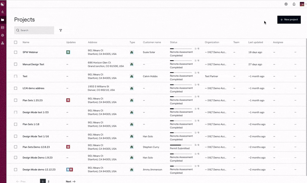307x183 pixels.
Task: Click house type icon for Manual Design Test
Action: [x=132, y=64]
